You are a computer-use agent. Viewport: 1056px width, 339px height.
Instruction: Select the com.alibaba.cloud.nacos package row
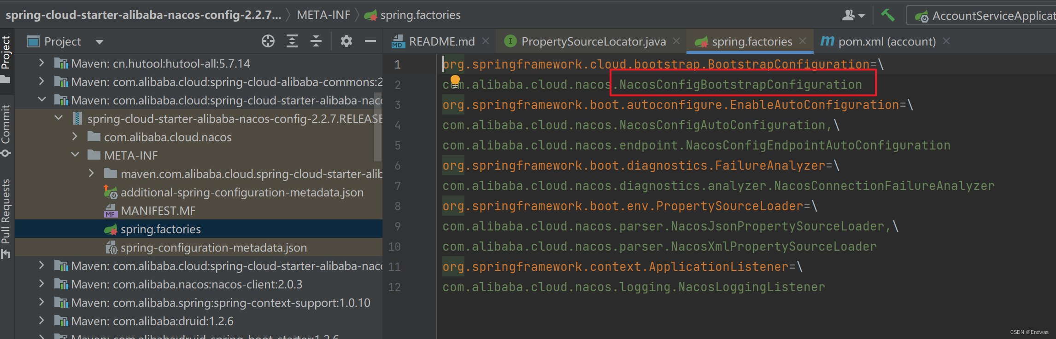tap(199, 137)
